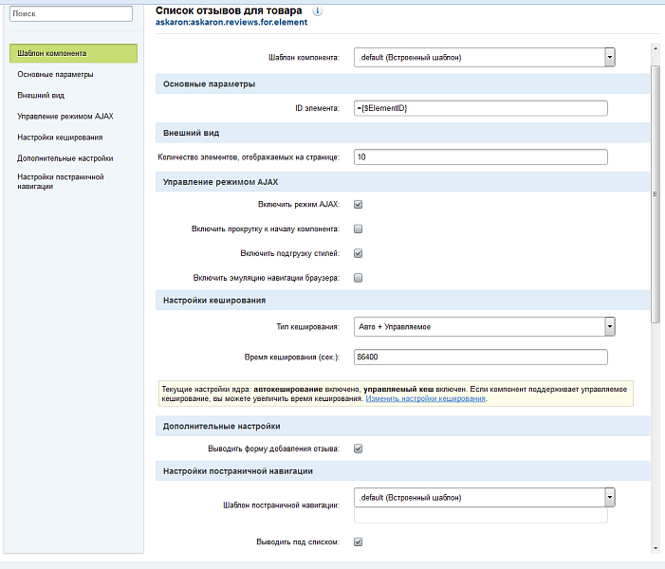Toggle the 'Включить режим AJAX' checkbox
Image resolution: width=665 pixels, height=569 pixels.
pos(359,204)
